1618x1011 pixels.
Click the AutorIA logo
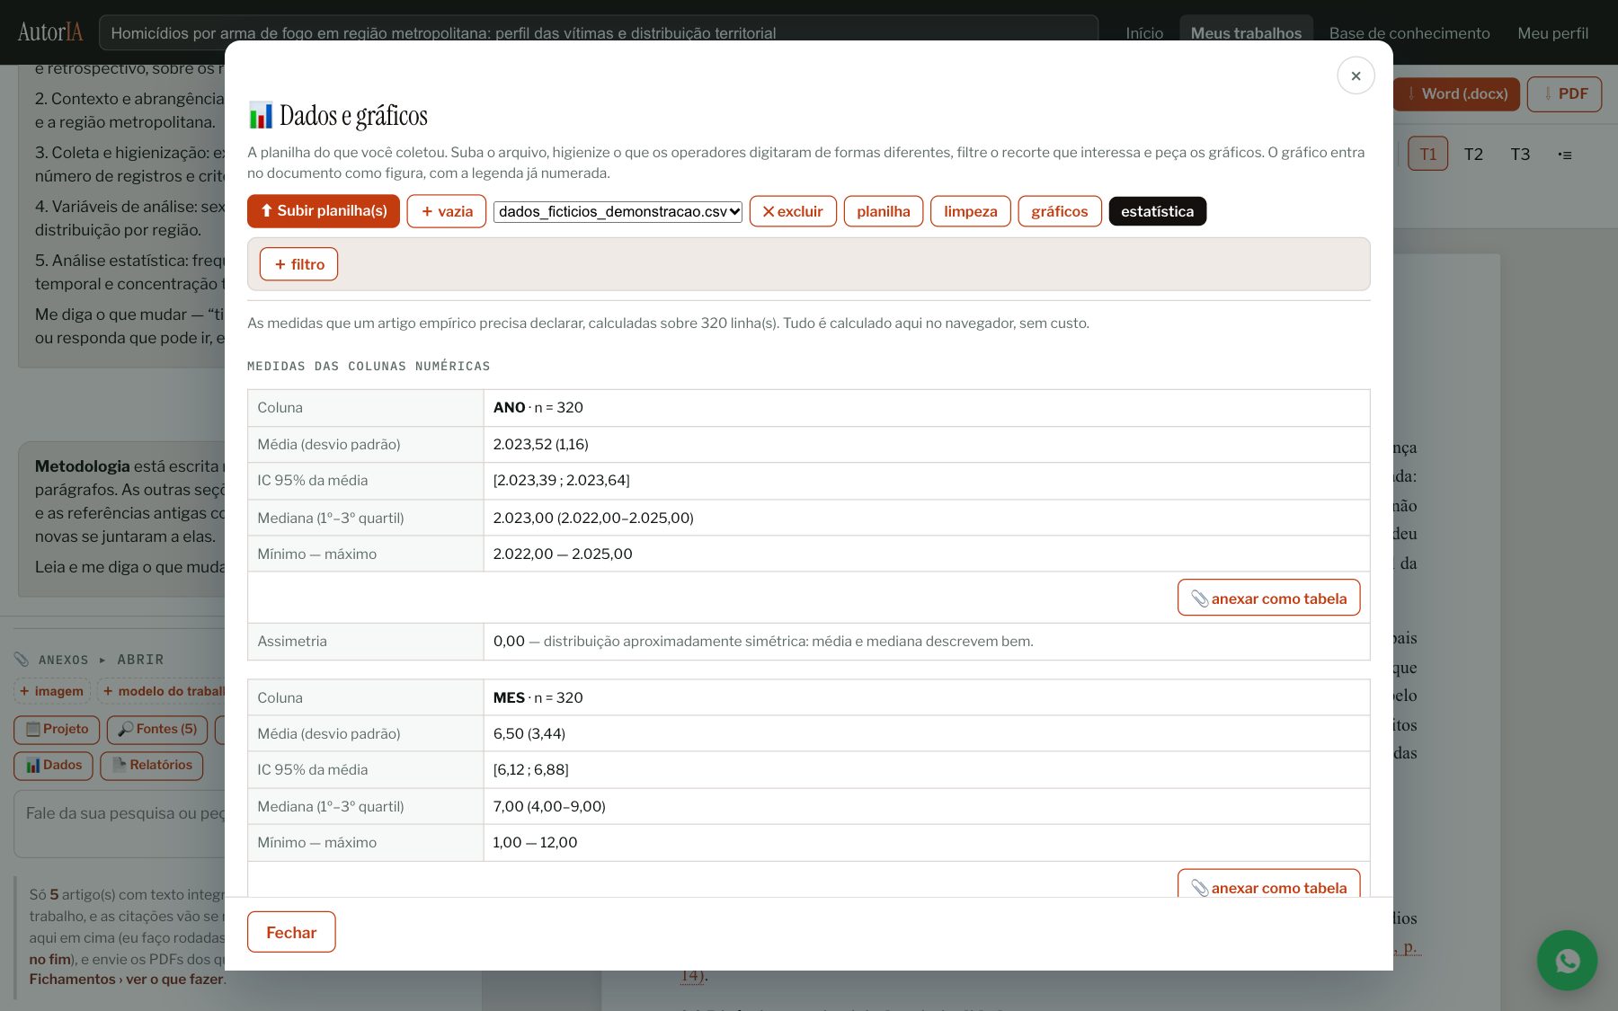[50, 32]
